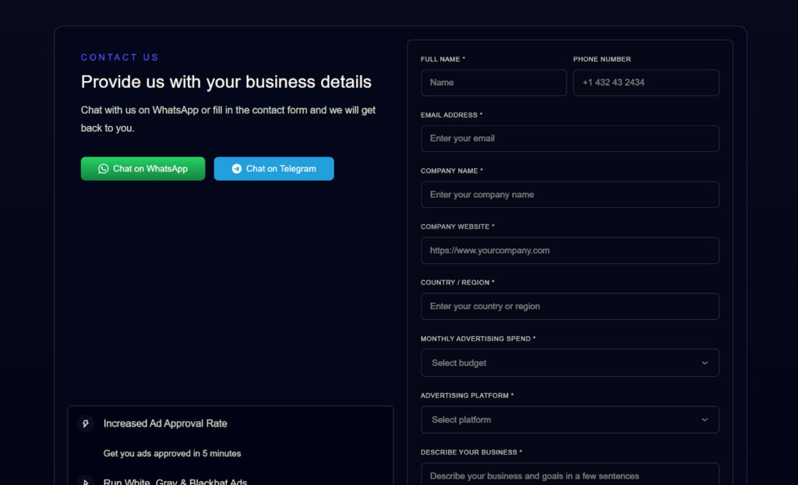Click the Company Name text field
This screenshot has height=485, width=798.
pos(569,195)
